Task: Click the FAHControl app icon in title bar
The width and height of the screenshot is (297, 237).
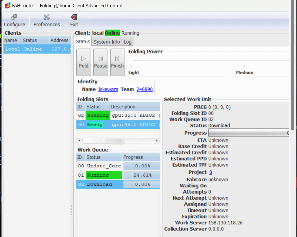Action: 7,5
